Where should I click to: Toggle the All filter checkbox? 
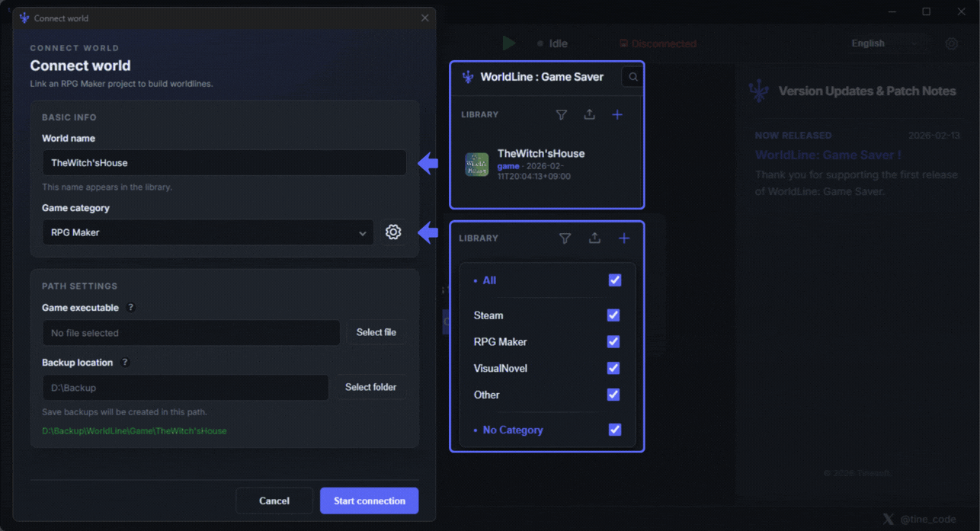(x=615, y=280)
